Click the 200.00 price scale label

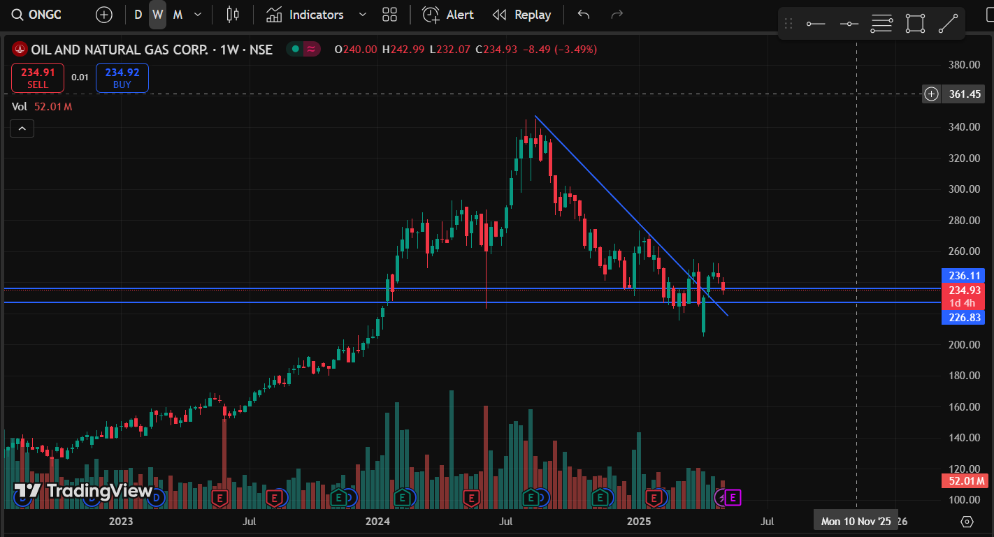tap(964, 345)
